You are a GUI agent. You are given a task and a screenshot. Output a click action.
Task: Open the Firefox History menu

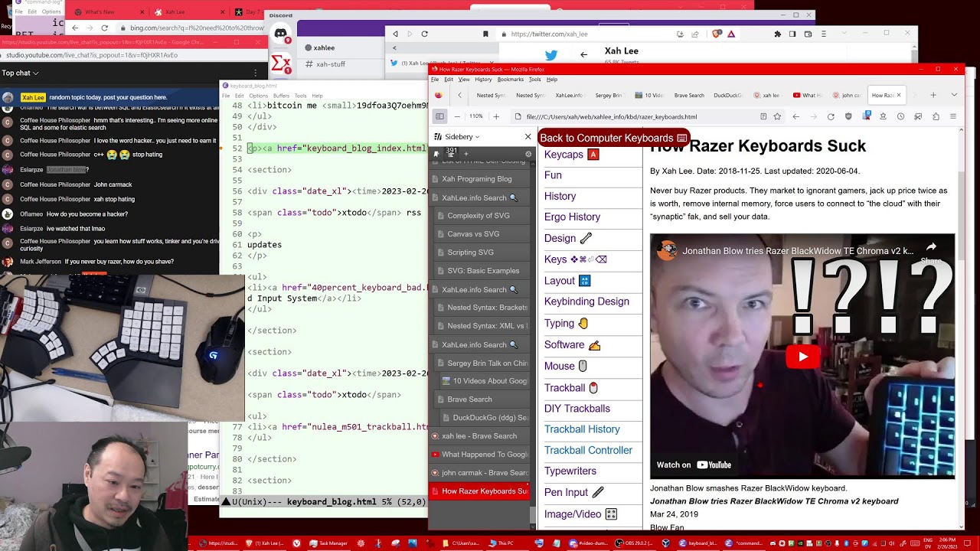(483, 80)
